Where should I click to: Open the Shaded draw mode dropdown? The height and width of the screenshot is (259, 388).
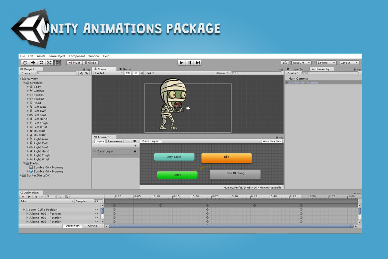pyautogui.click(x=108, y=73)
